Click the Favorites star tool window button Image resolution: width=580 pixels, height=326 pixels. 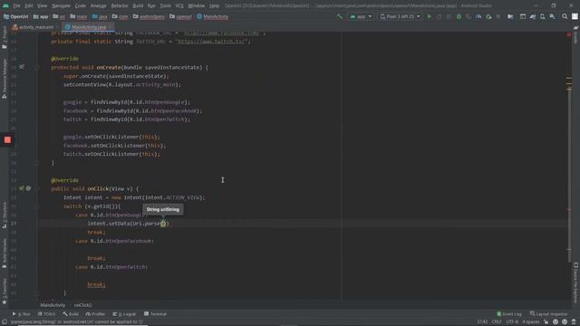[5, 292]
